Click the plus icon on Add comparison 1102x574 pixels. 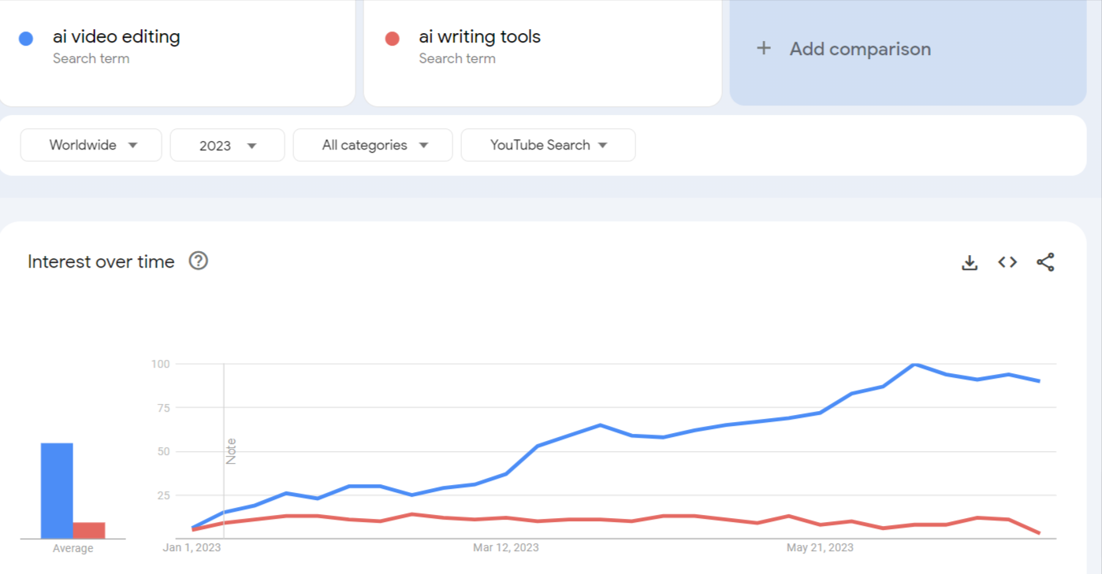pyautogui.click(x=764, y=48)
